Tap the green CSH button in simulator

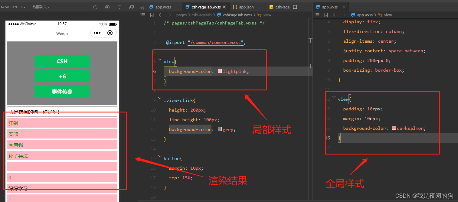click(62, 61)
